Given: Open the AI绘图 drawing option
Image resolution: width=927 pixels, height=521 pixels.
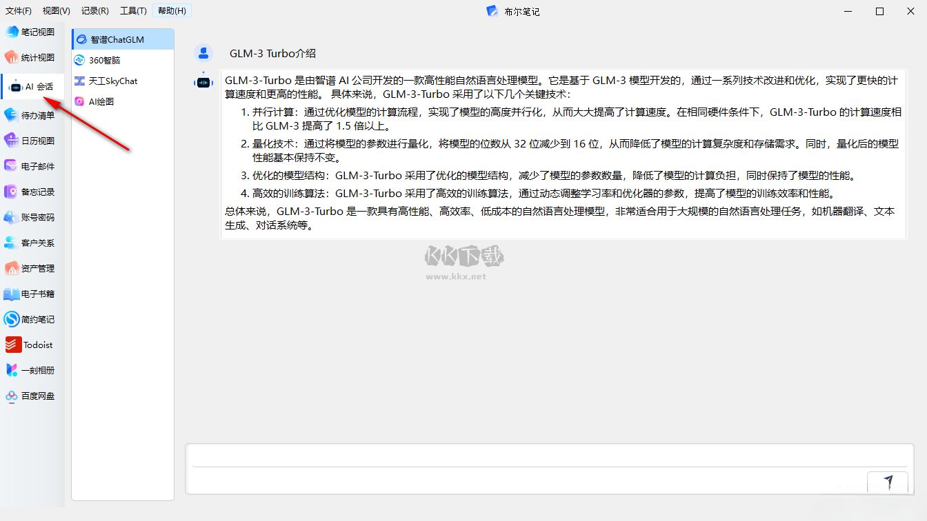Looking at the screenshot, I should 101,102.
